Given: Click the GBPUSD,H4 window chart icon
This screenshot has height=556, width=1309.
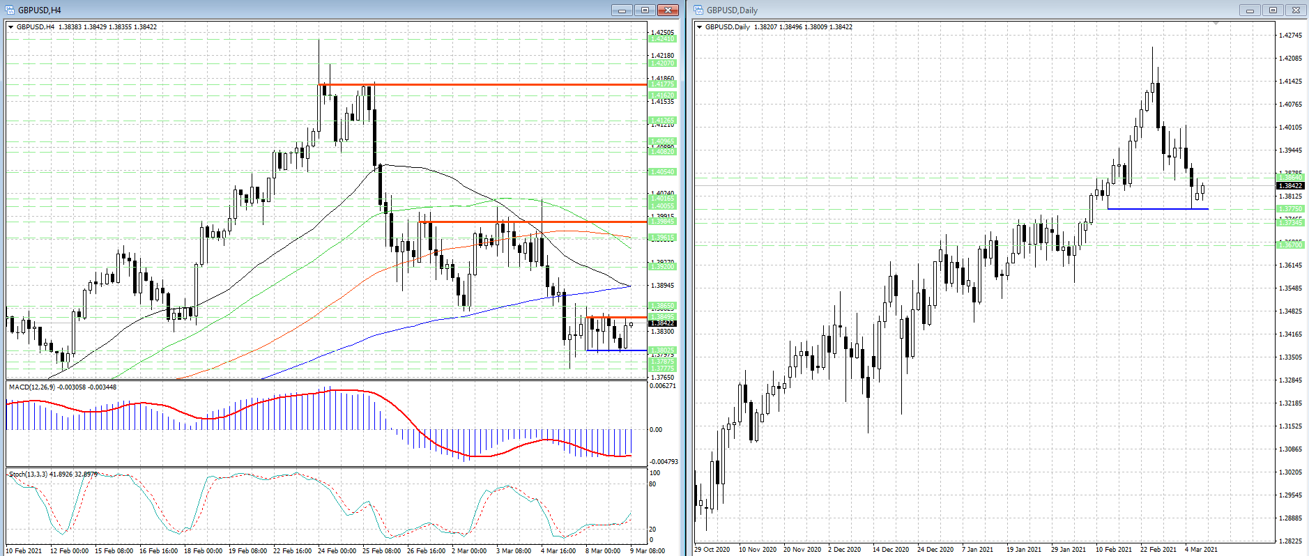Looking at the screenshot, I should [10, 10].
